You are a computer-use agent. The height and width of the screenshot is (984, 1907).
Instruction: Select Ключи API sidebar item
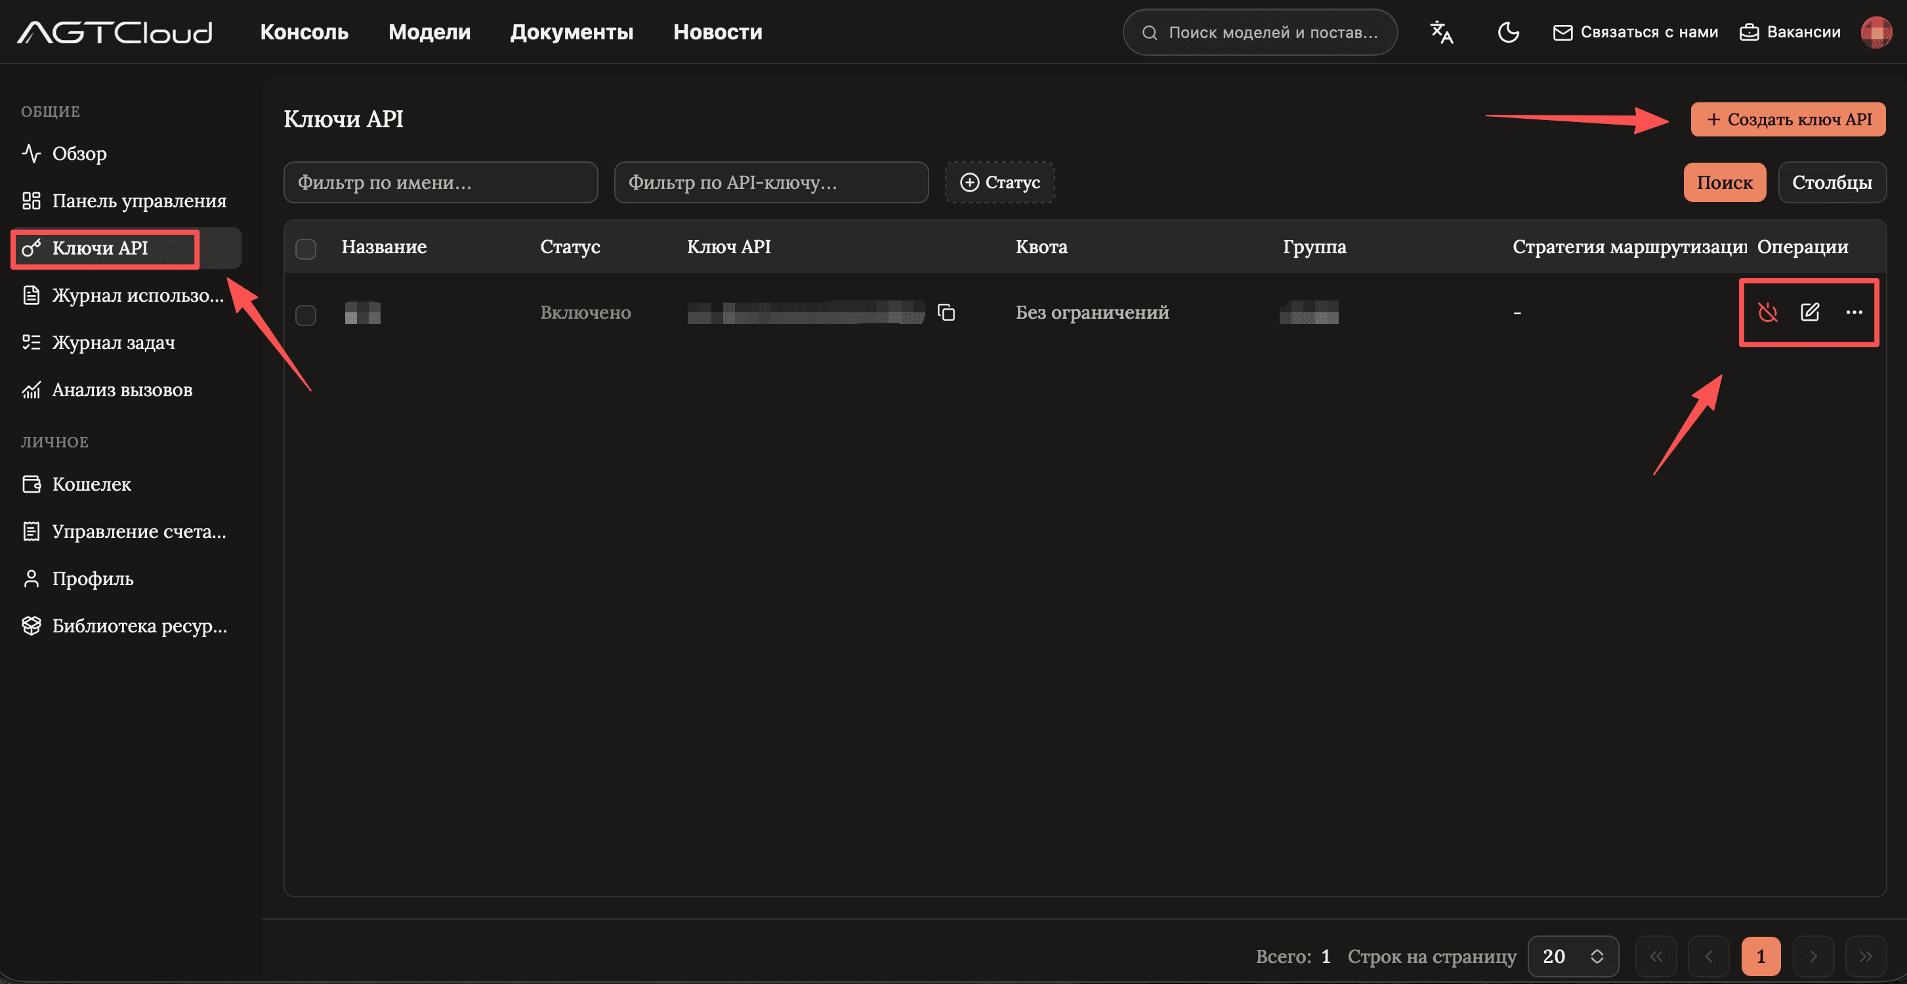point(126,248)
